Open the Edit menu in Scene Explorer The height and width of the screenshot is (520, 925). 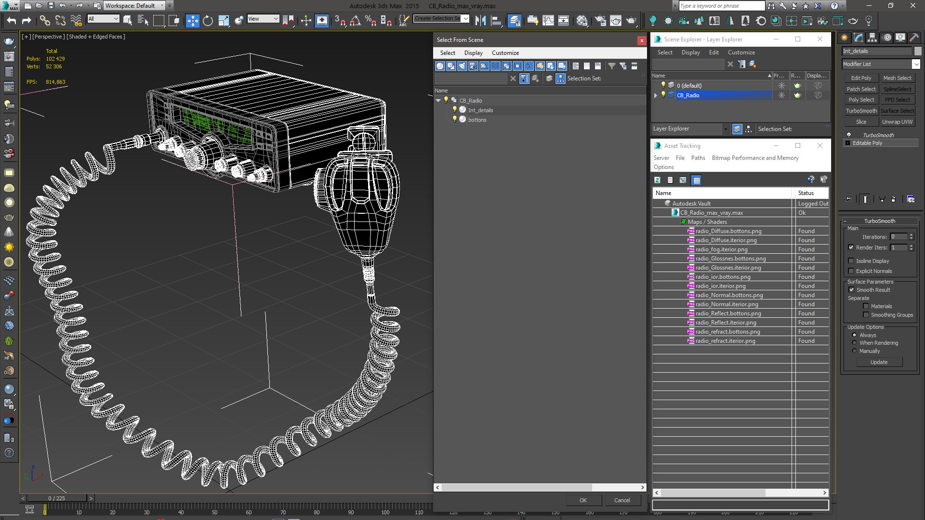pyautogui.click(x=714, y=52)
